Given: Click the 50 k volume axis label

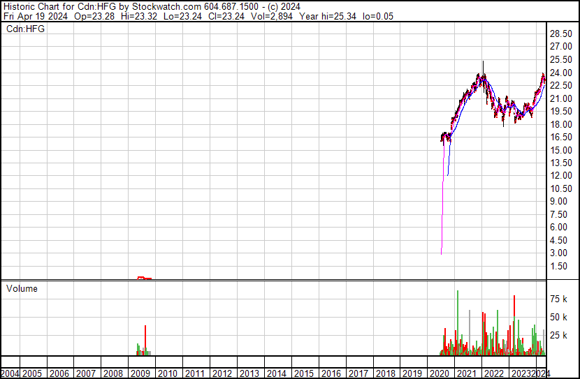Looking at the screenshot, I should pos(558,317).
